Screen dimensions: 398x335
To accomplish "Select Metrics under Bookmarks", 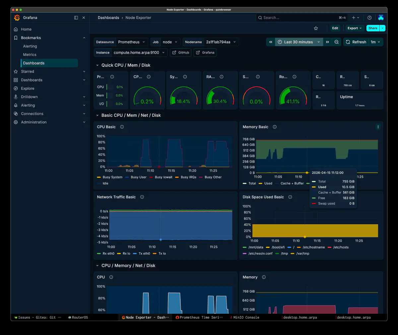I will click(x=30, y=55).
